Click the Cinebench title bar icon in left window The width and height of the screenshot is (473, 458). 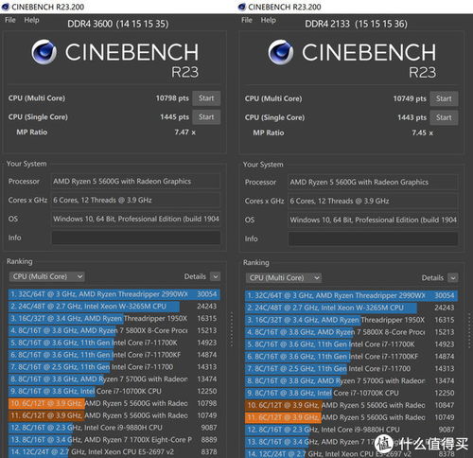pyautogui.click(x=6, y=7)
